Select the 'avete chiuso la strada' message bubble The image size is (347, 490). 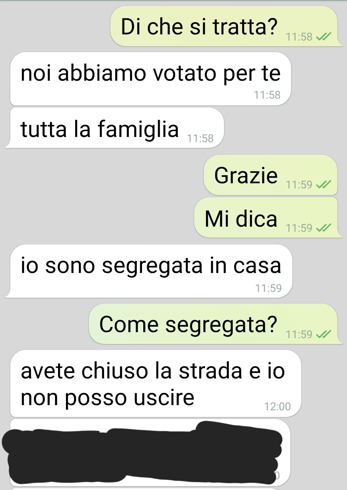156,384
